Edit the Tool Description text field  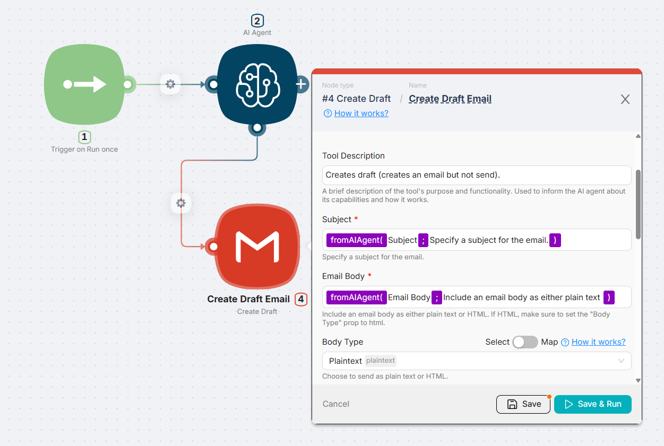476,175
